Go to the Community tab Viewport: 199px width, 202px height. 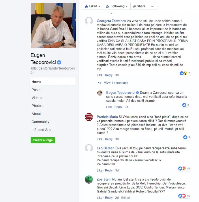click(x=40, y=122)
